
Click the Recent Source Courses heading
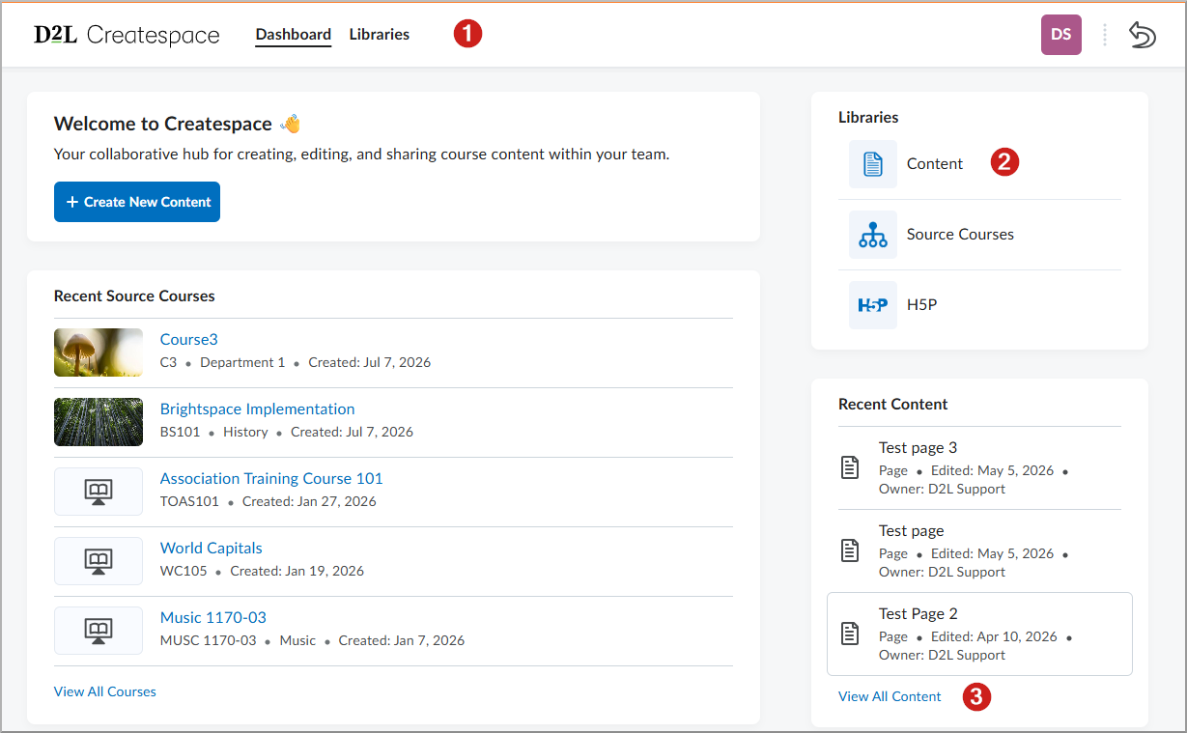134,296
